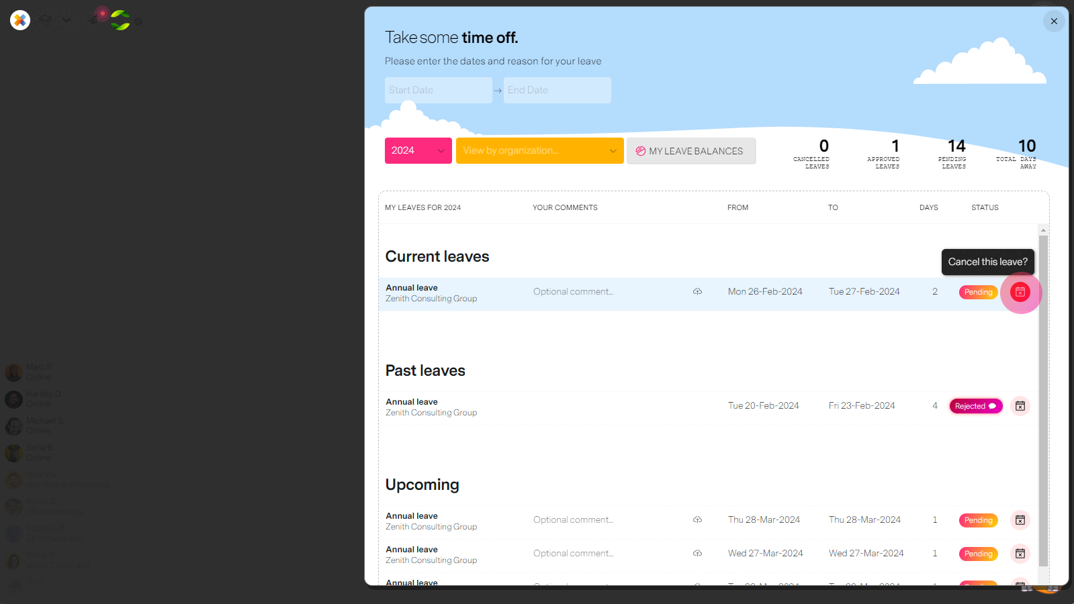Viewport: 1074px width, 604px height.
Task: Open My Leave Balances
Action: [x=690, y=151]
